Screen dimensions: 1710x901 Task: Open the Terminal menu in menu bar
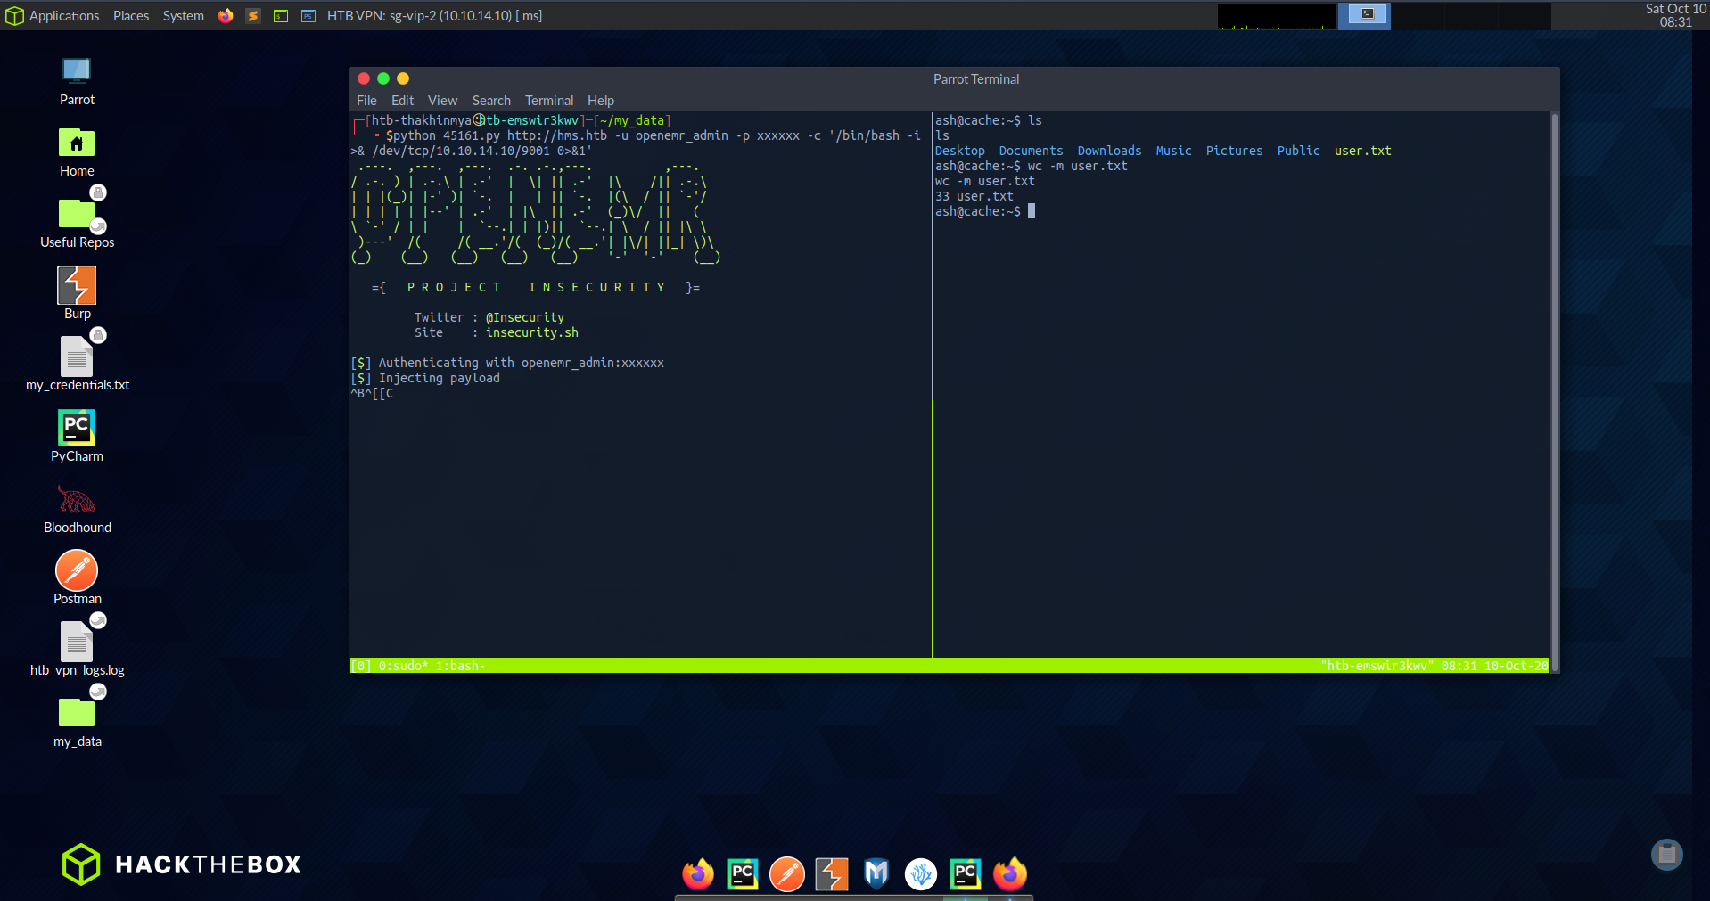point(549,101)
